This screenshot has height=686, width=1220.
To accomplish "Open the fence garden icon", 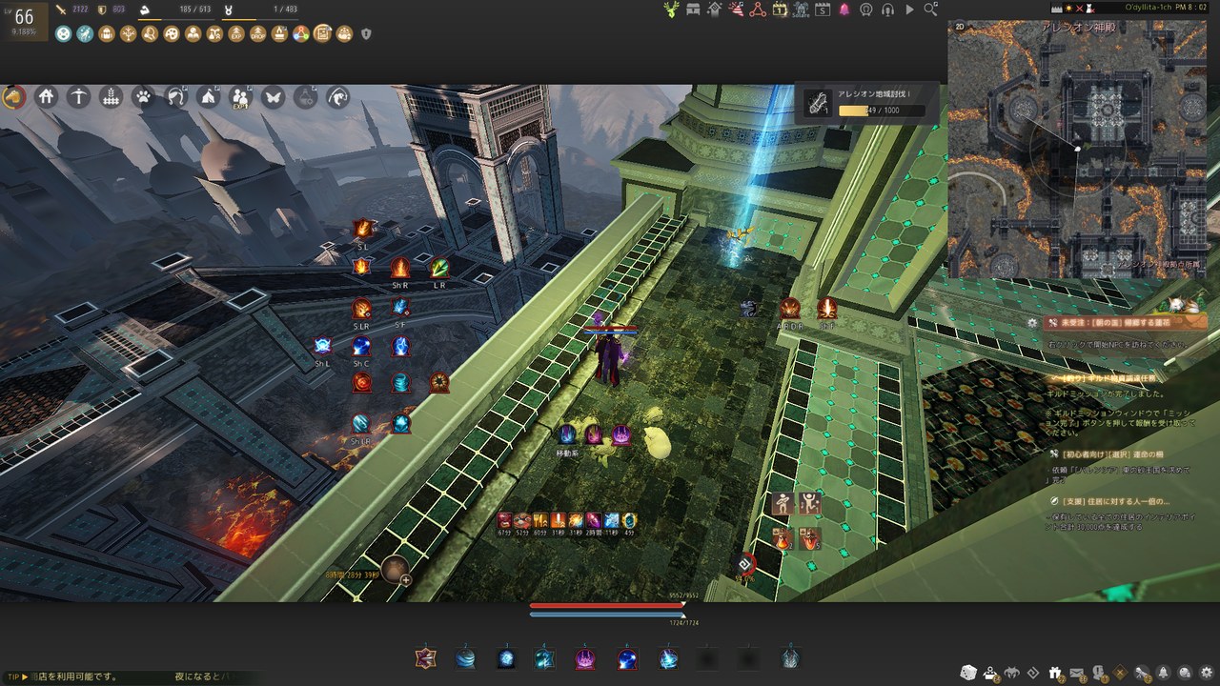I will (112, 97).
